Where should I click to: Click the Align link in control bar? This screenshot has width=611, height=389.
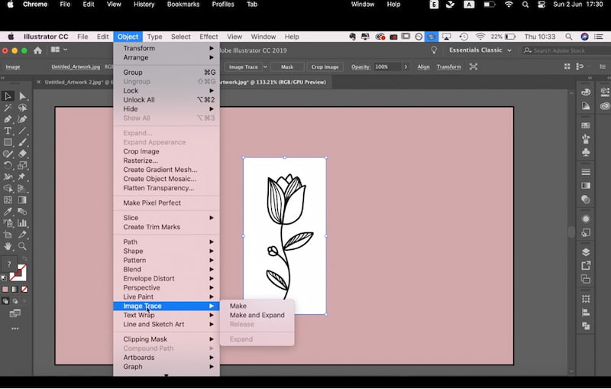tap(423, 66)
